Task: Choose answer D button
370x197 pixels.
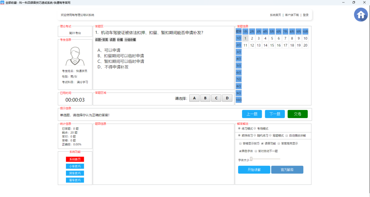Action: tap(227, 98)
